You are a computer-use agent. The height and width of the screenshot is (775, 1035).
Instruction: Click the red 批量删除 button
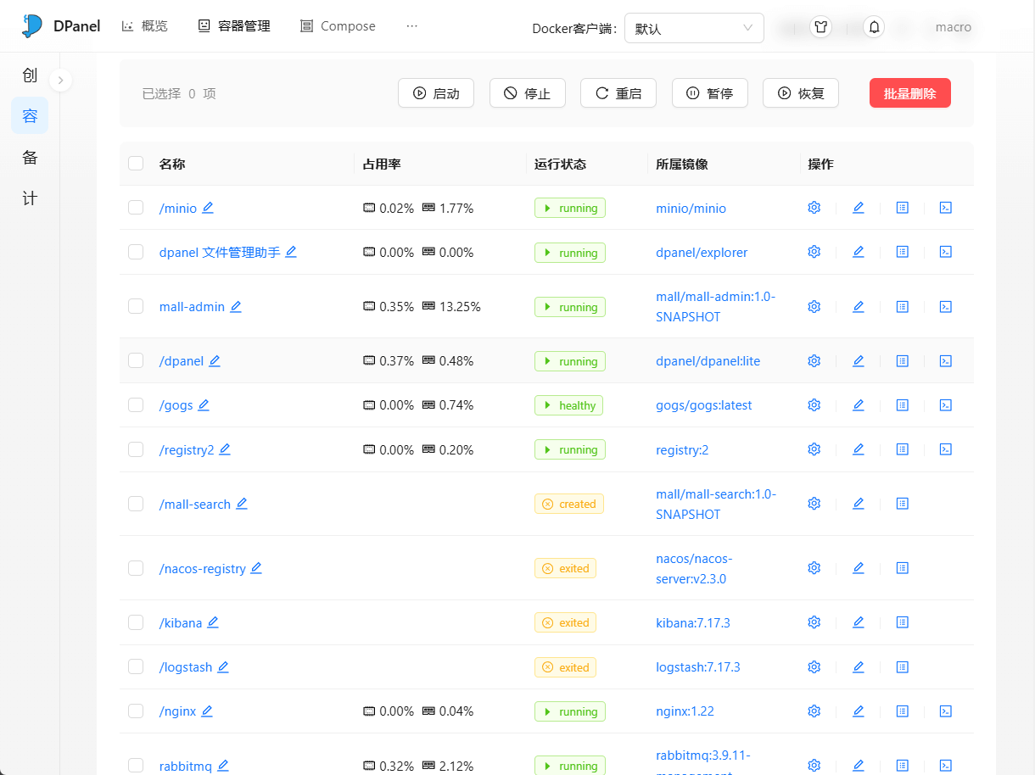[909, 93]
